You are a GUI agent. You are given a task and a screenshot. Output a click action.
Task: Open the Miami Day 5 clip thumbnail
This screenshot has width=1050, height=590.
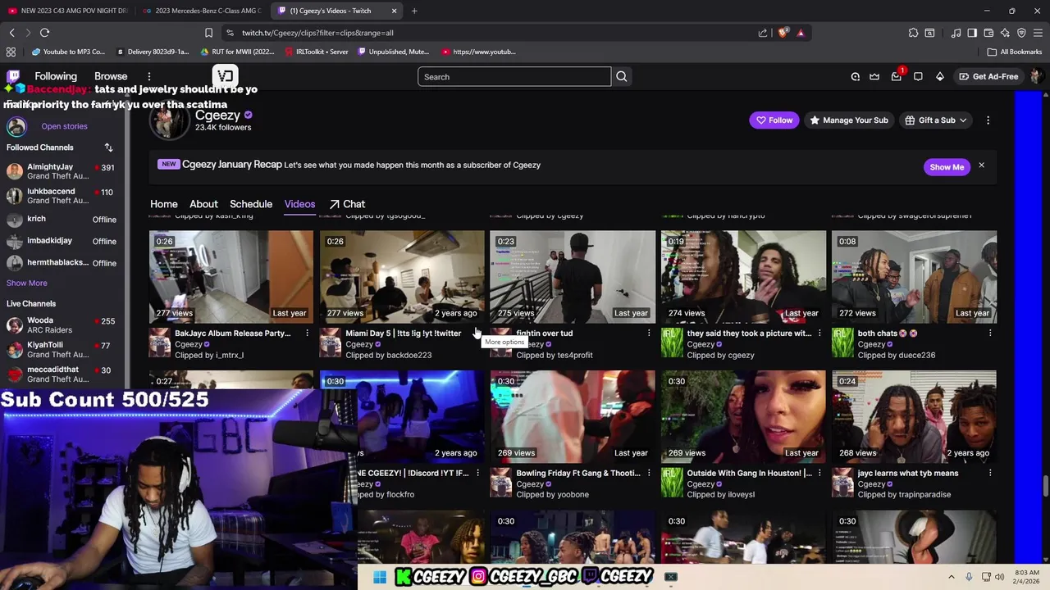pos(402,277)
